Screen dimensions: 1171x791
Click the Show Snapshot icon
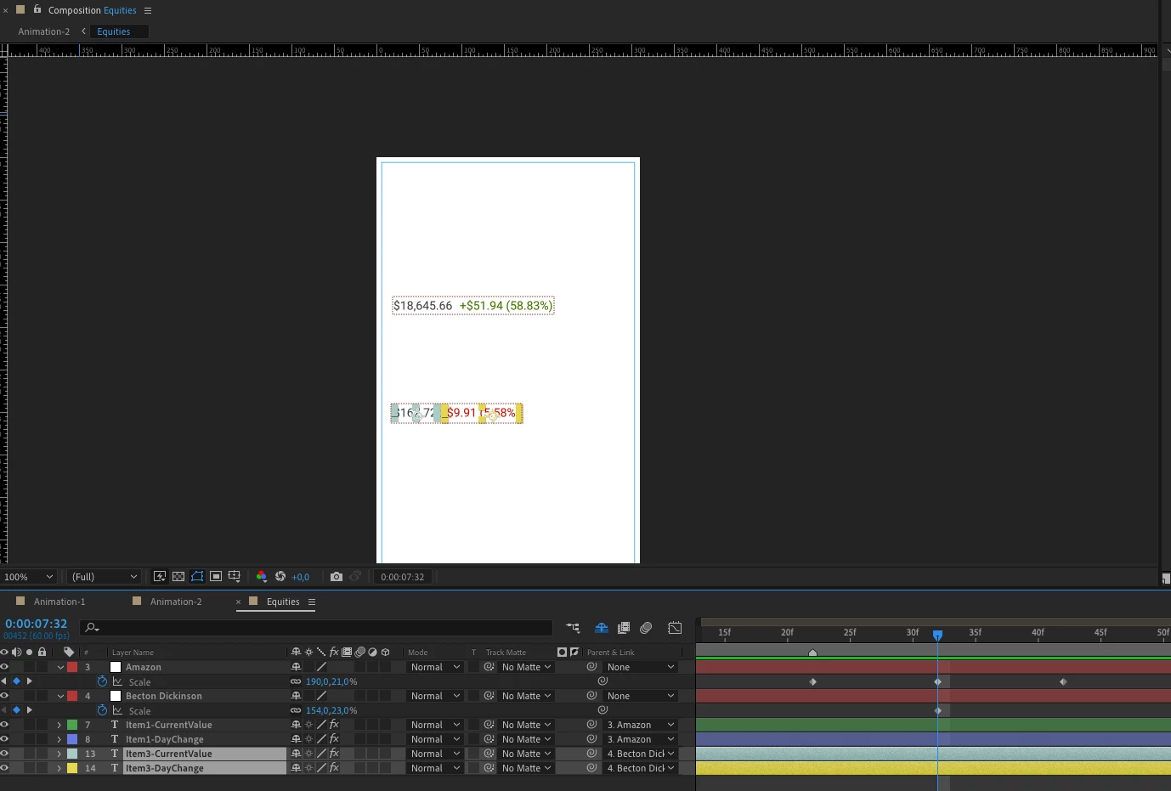356,576
